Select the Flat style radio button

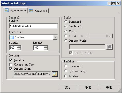pos(66,31)
